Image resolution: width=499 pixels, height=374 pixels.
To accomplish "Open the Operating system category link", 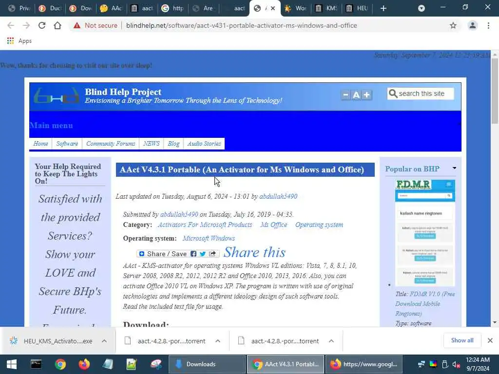I will 319,224.
